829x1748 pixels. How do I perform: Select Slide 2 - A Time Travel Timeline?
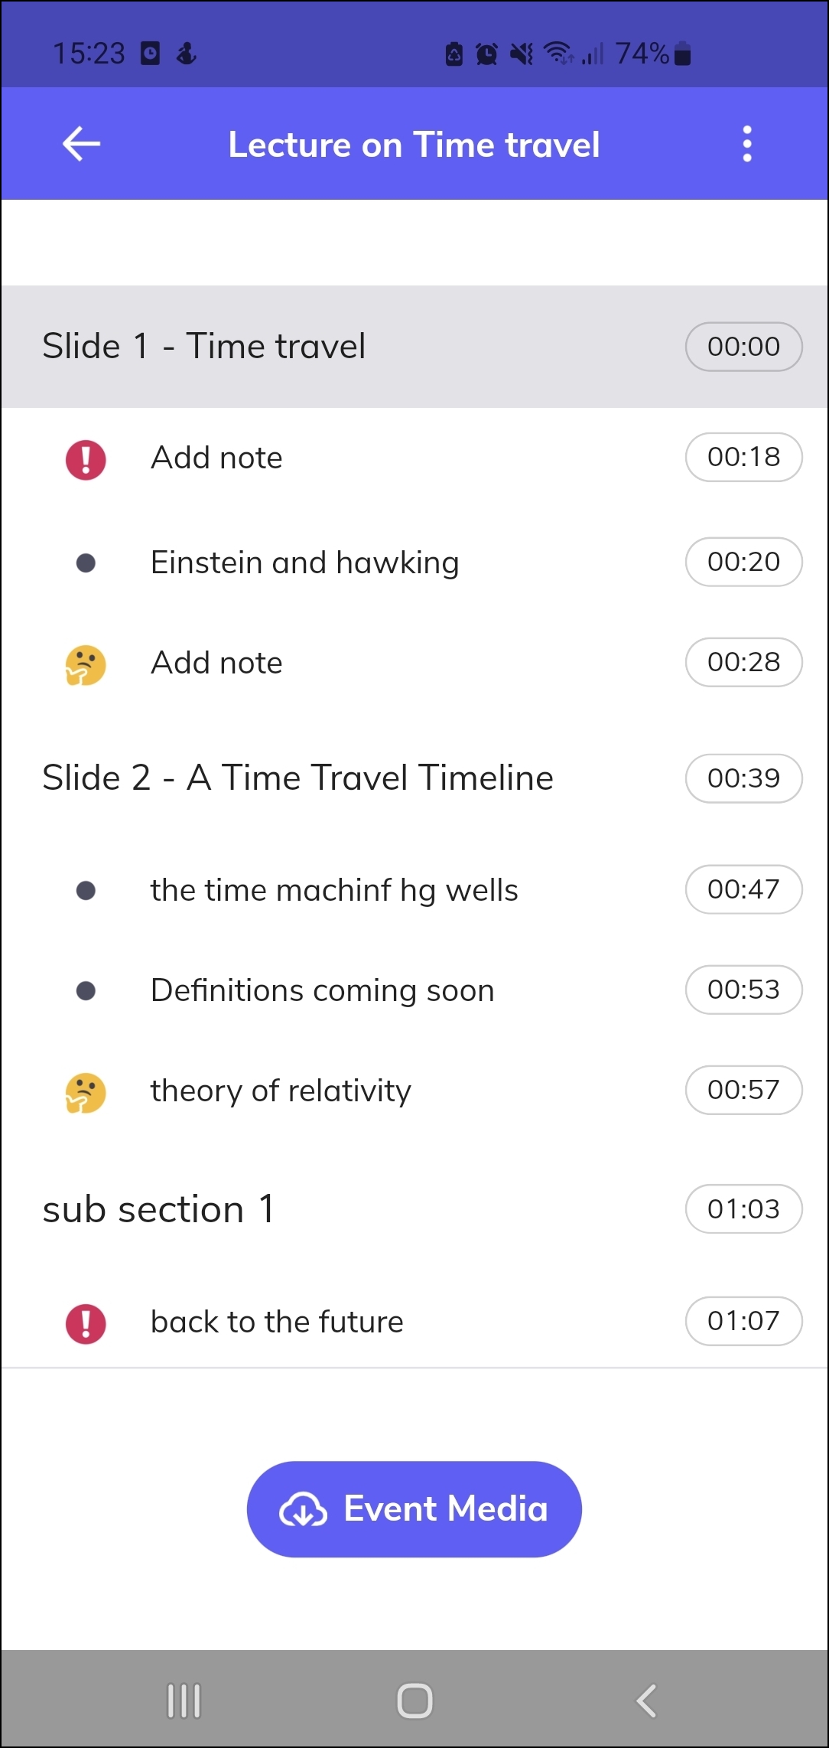pos(297,778)
